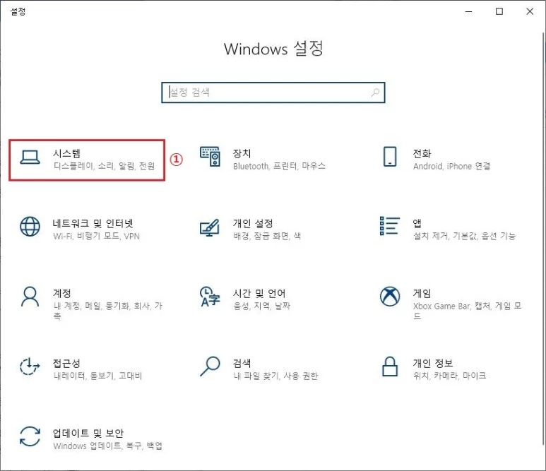Click description Windows 업데이트, 복구, 백업
The width and height of the screenshot is (546, 471).
107,446
